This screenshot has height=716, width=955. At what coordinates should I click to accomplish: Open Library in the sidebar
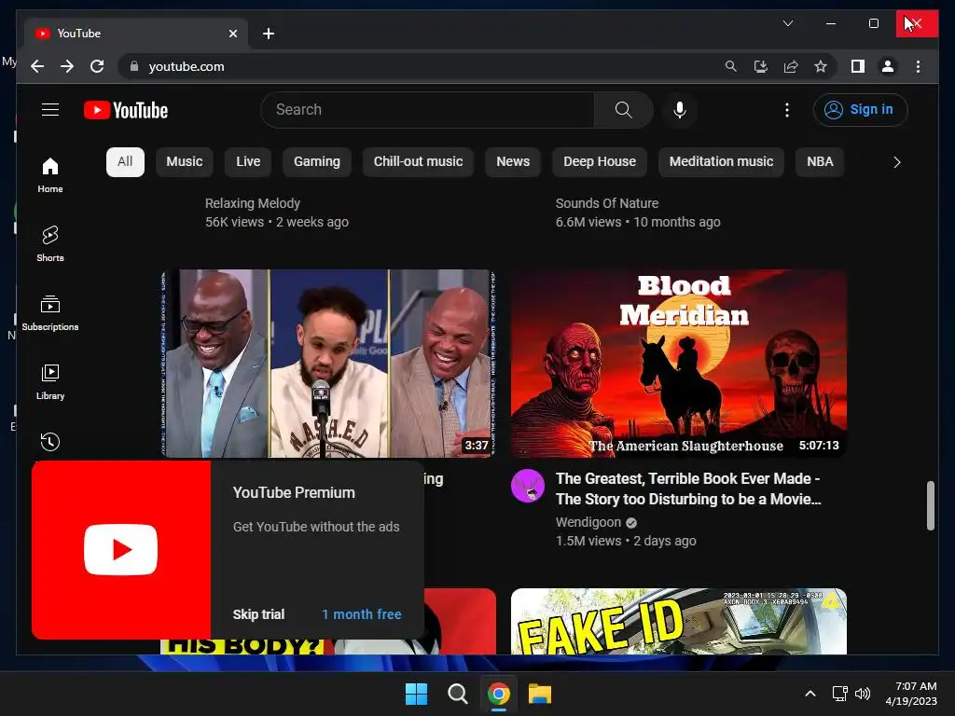pyautogui.click(x=50, y=381)
